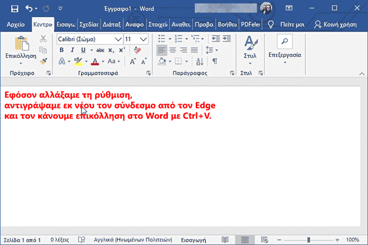368x245 pixels.
Task: Toggle Superscript formatting
Action: point(122,50)
